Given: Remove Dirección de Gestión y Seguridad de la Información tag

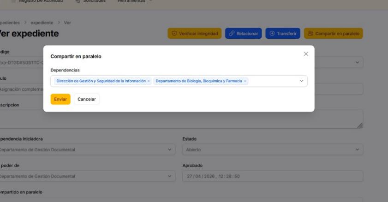Looking at the screenshot, I should 149,81.
